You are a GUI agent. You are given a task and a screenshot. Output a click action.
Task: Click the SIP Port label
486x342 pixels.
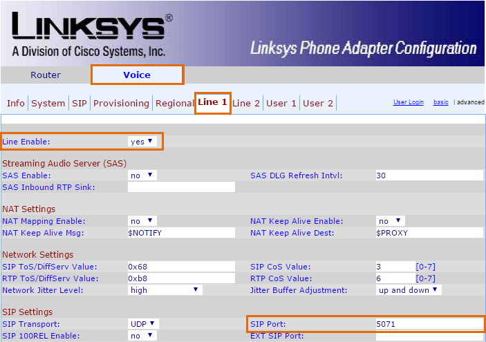pyautogui.click(x=268, y=324)
